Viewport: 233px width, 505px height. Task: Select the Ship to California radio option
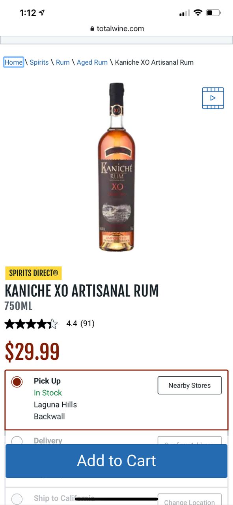click(x=17, y=499)
